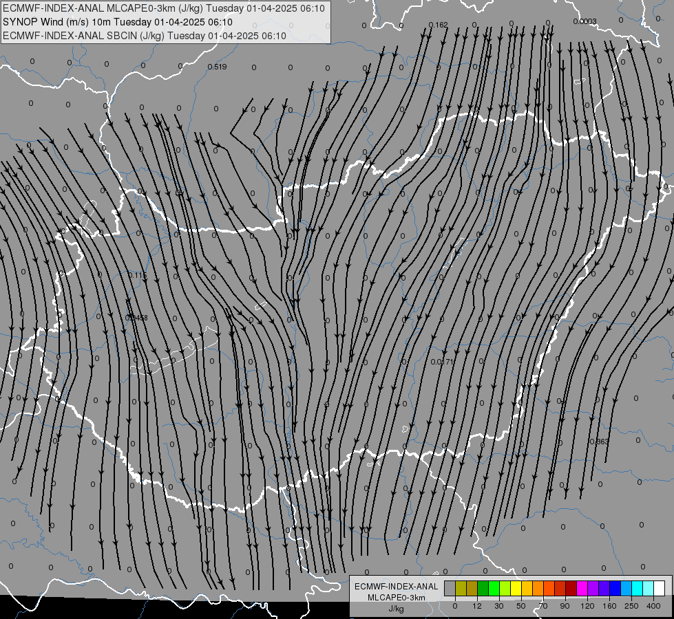
Task: Select the bright green legend swatch
Action: (494, 588)
